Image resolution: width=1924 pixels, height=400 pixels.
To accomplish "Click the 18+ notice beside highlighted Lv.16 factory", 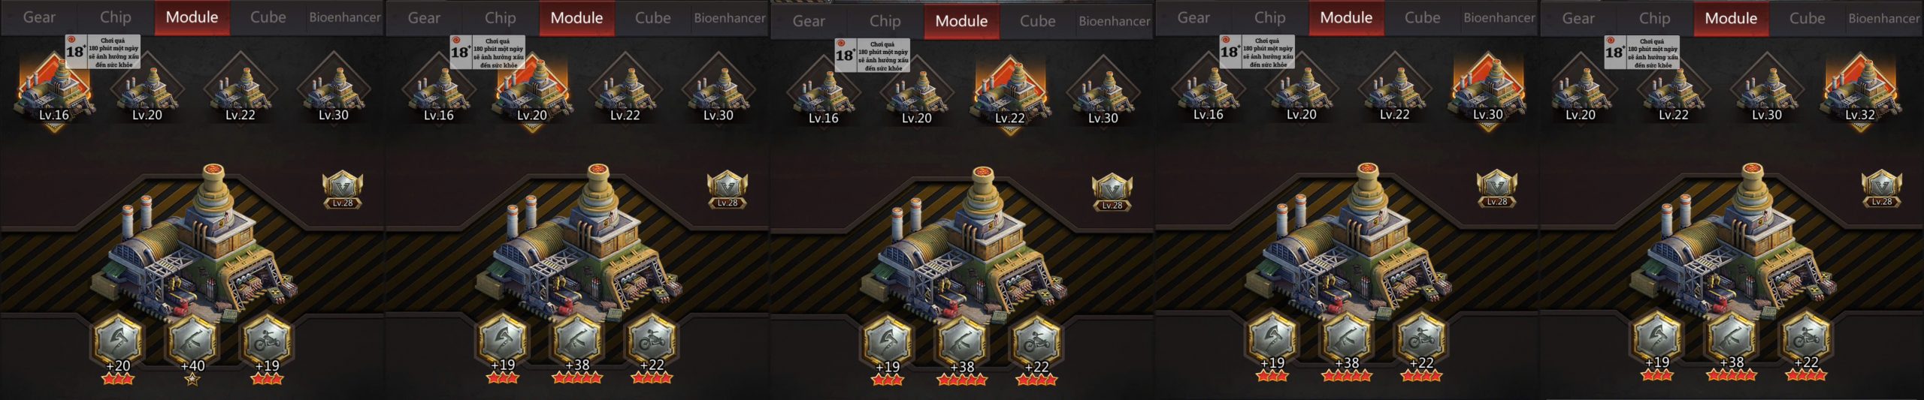I will point(103,52).
